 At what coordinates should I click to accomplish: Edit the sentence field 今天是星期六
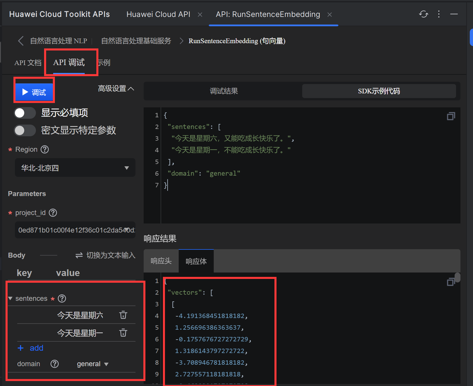80,315
